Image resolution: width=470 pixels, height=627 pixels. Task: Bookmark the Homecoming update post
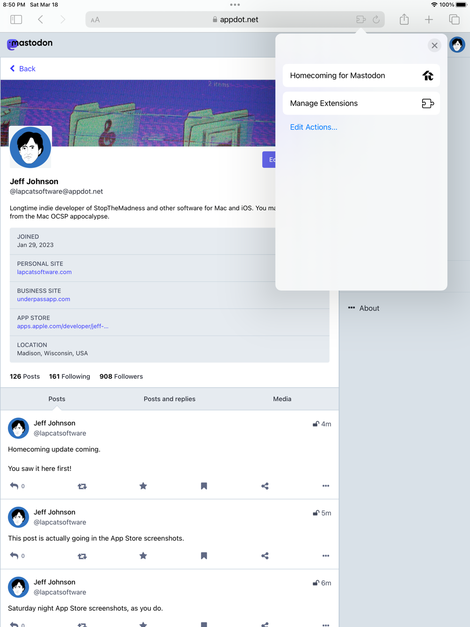[x=204, y=486]
